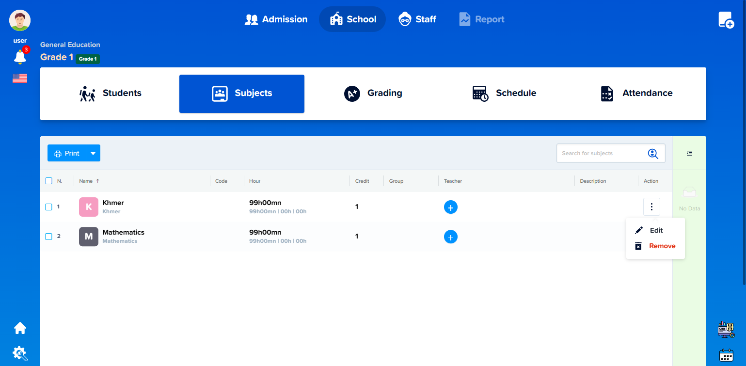The image size is (746, 366).
Task: Tick the Mathematics row checkbox
Action: coord(48,237)
